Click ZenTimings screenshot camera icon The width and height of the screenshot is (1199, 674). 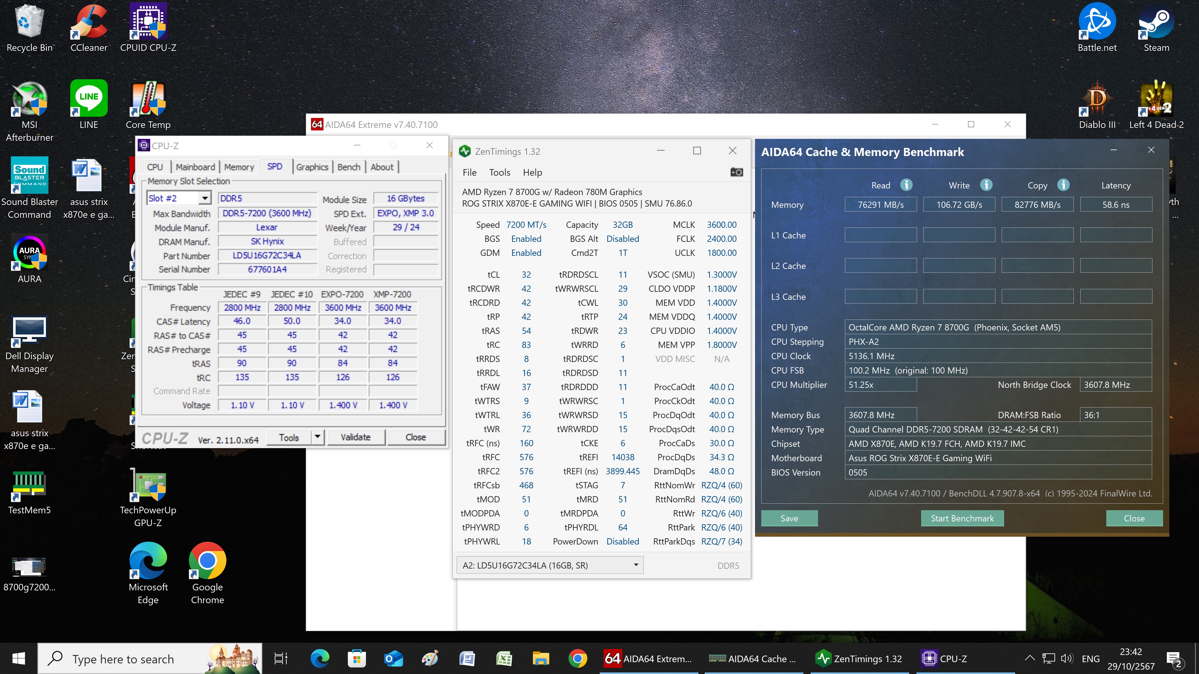point(736,172)
